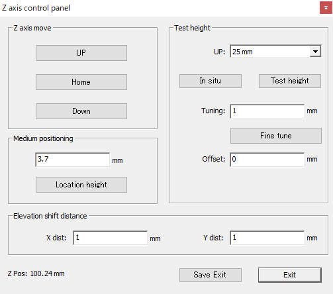This screenshot has height=294, width=333.
Task: Click the Medium positioning field showing 3.7
Action: 73,160
